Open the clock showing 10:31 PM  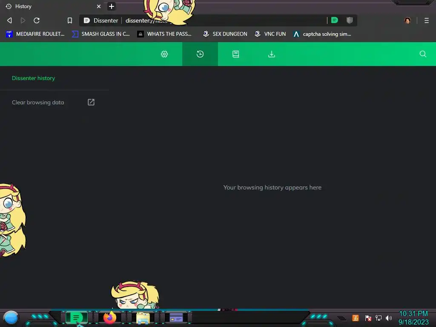click(x=413, y=318)
